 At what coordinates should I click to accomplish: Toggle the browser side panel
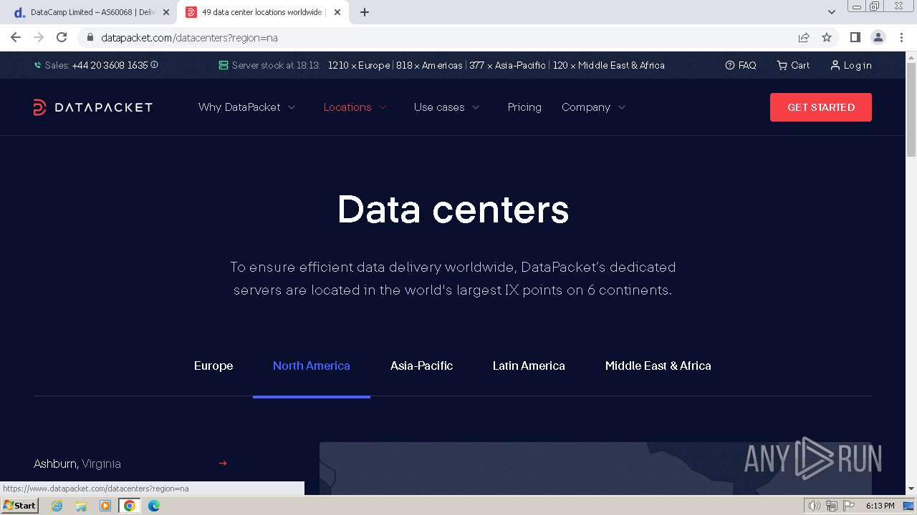point(855,37)
